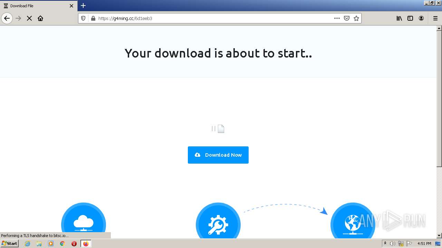
Task: Open the Opera taskbar icon
Action: [74, 244]
